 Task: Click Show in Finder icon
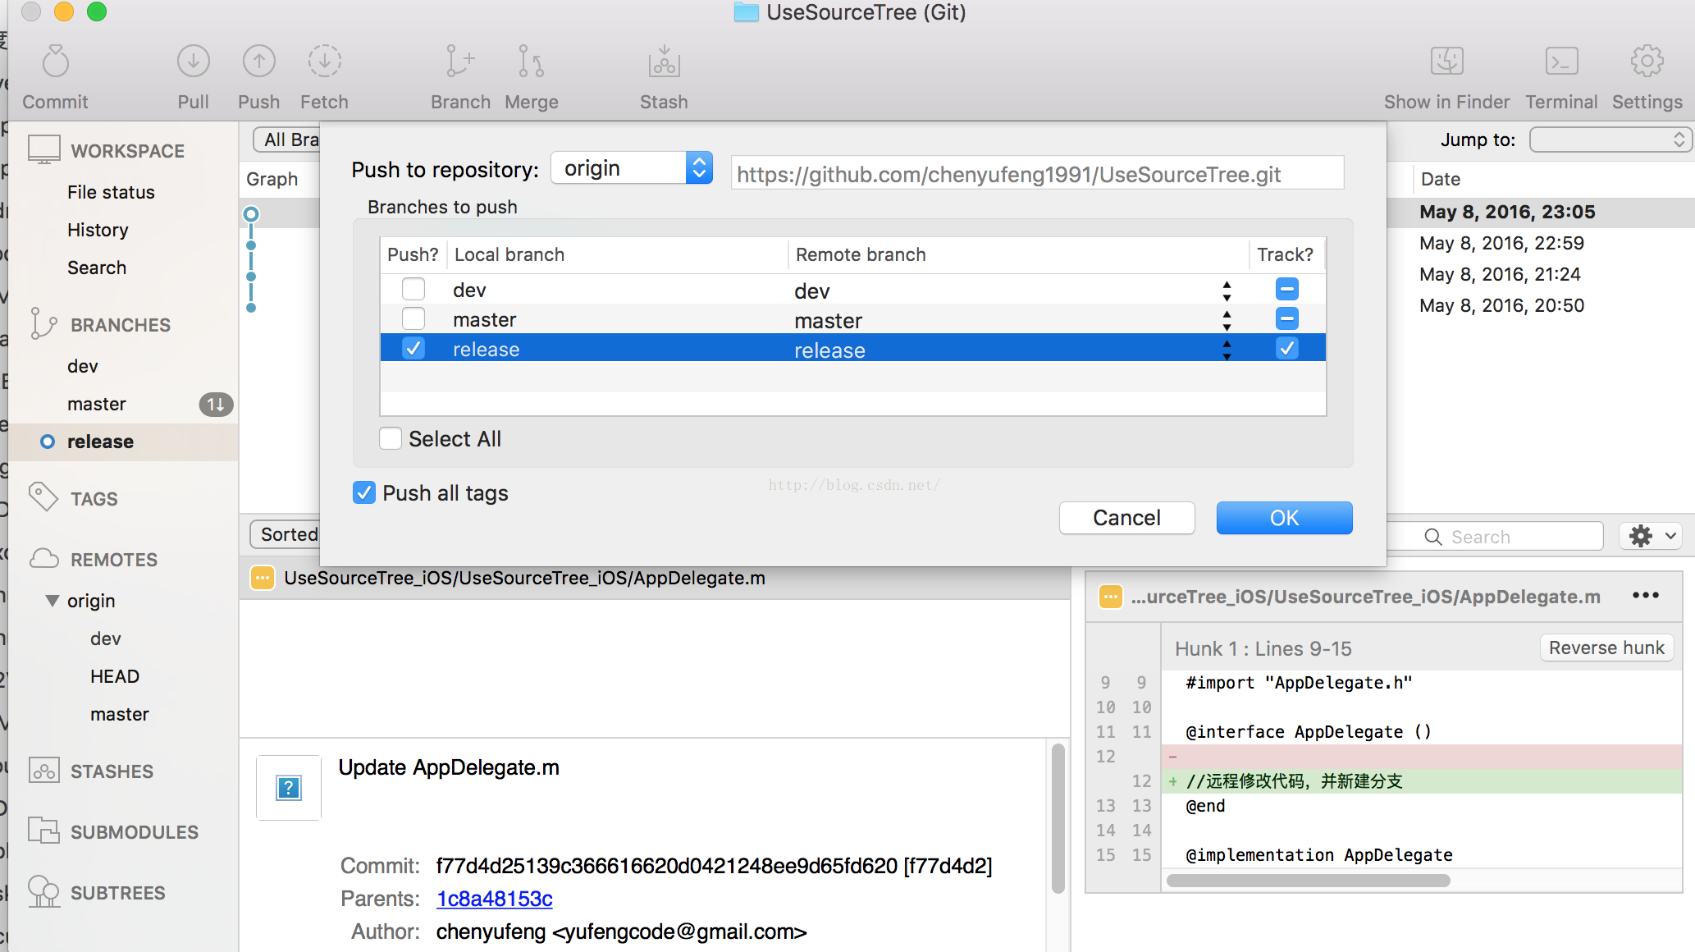pyautogui.click(x=1446, y=62)
